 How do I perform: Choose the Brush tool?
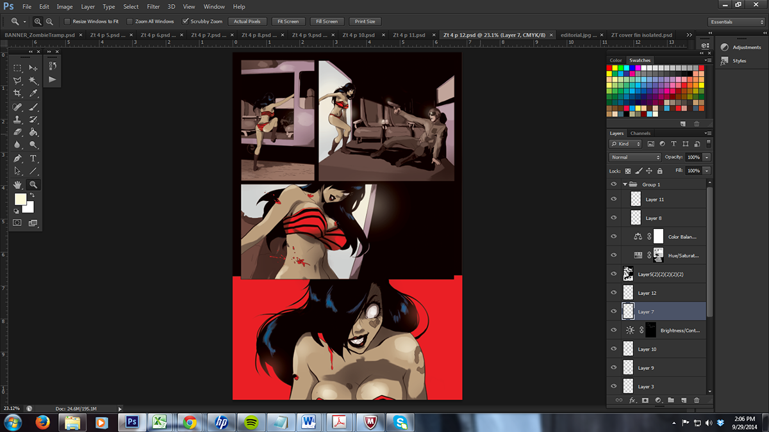coord(33,107)
